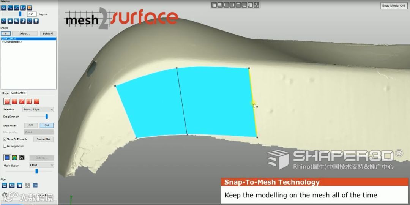Choose the color deviation map display icon
The width and height of the screenshot is (410, 205).
14,158
